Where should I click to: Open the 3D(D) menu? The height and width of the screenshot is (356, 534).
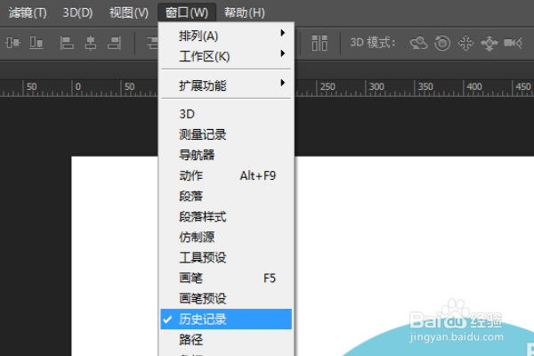tap(77, 13)
